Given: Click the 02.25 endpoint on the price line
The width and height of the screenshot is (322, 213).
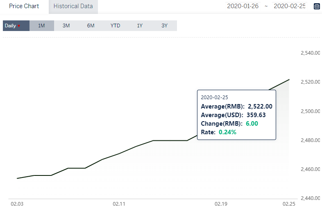Looking at the screenshot, I should [289, 80].
